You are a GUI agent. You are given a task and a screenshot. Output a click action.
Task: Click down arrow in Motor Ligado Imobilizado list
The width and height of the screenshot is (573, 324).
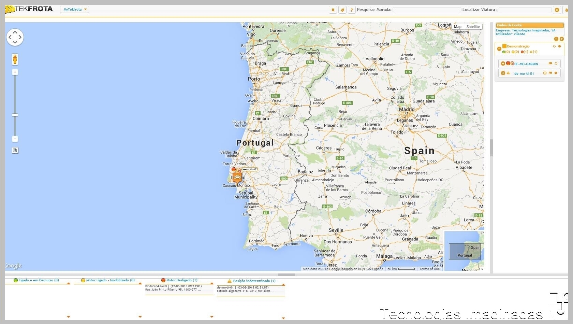tap(140, 317)
